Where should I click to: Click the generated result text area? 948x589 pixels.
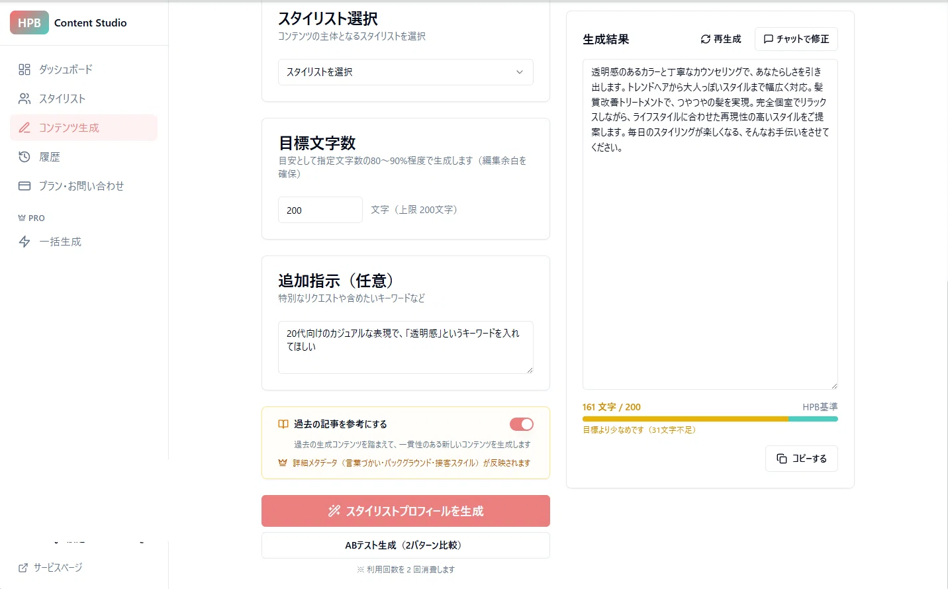[710, 224]
